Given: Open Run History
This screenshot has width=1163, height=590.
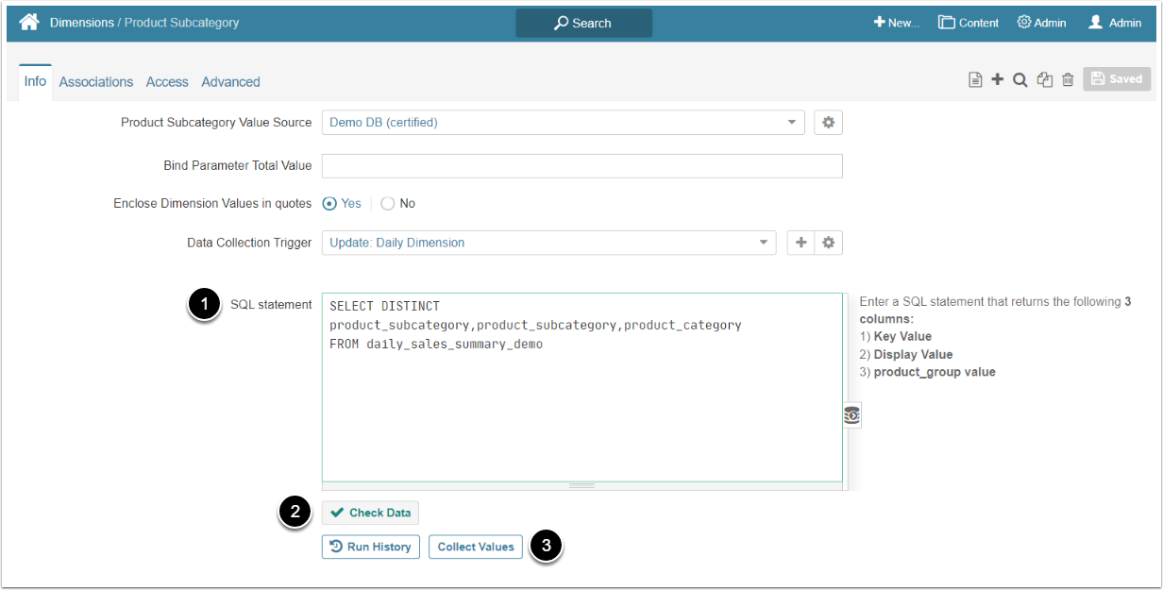Looking at the screenshot, I should coord(371,547).
